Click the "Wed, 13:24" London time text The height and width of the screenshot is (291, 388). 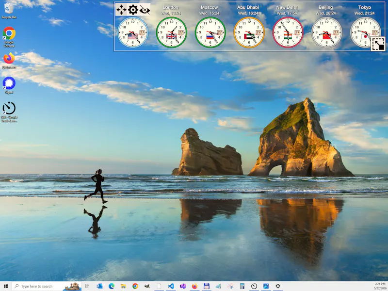click(171, 14)
